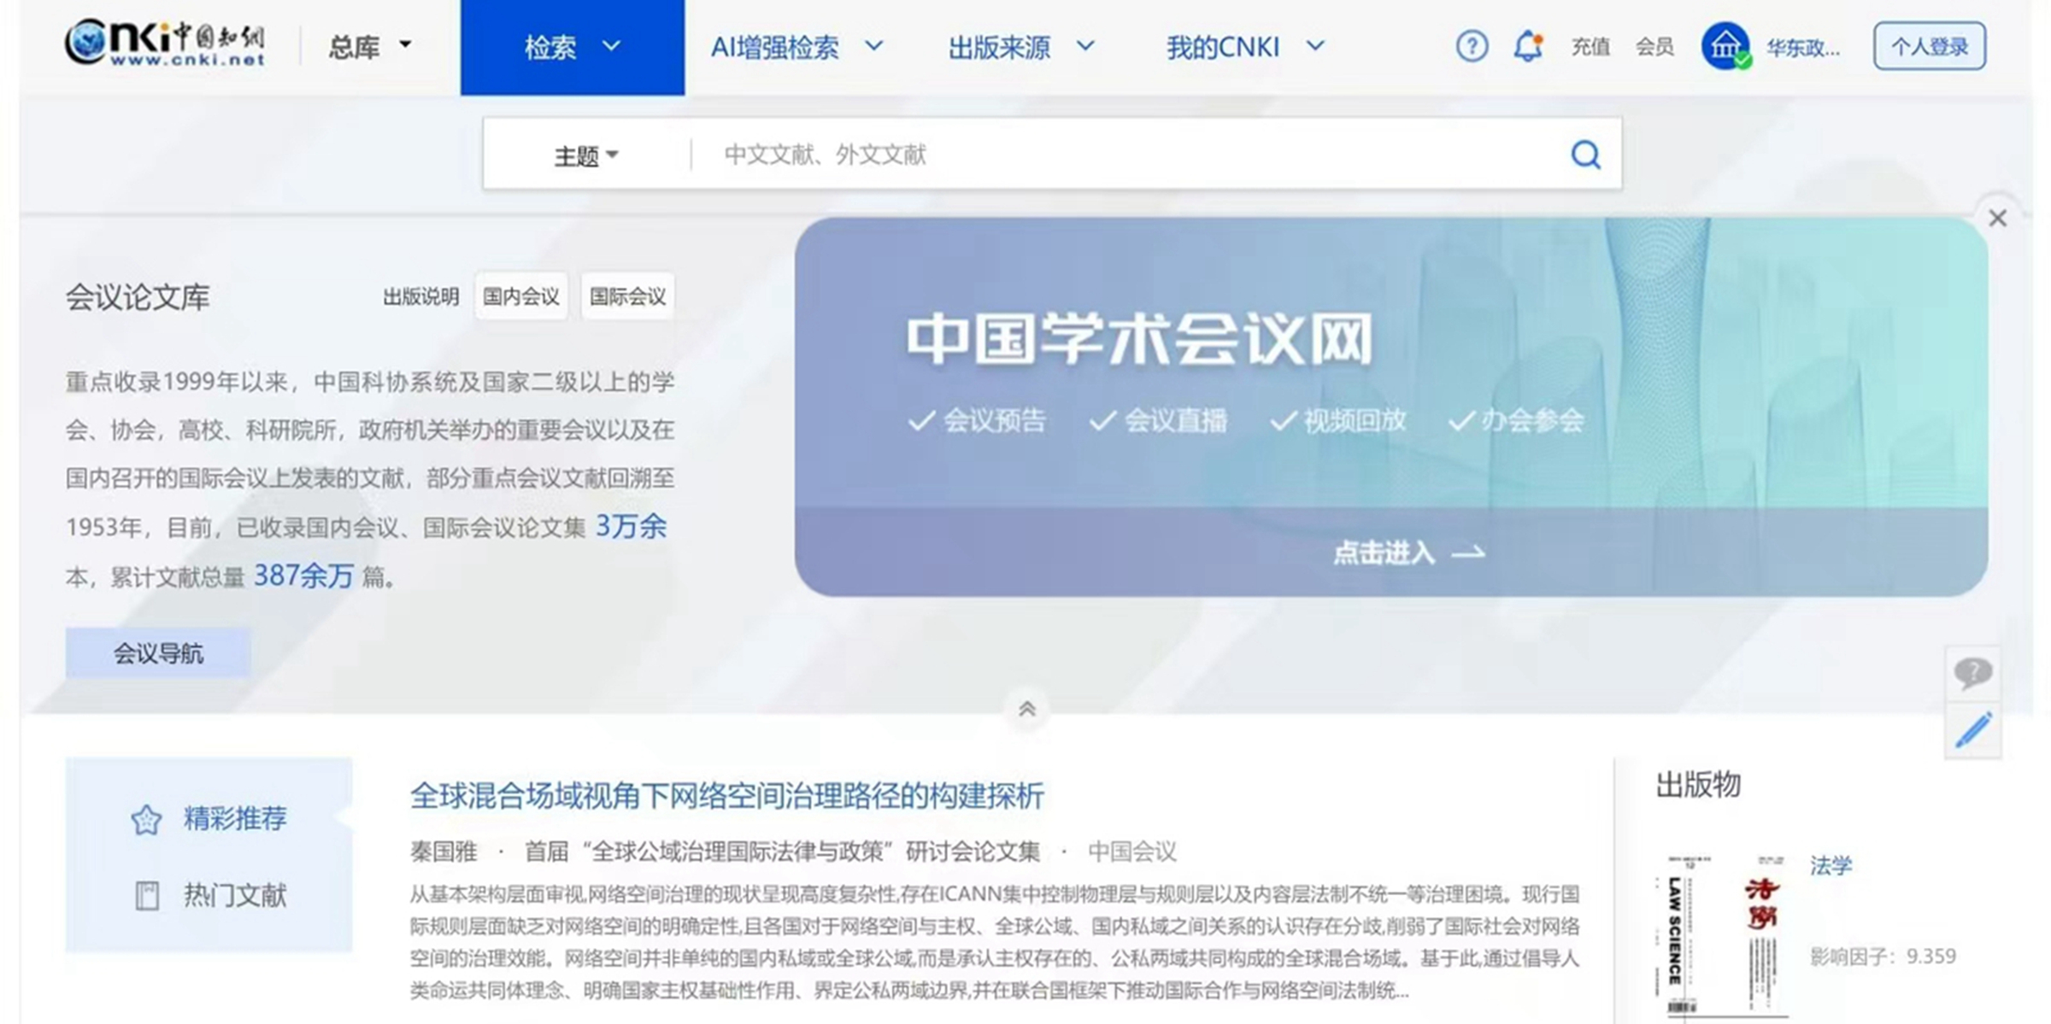Collapse the panel using double chevron
The width and height of the screenshot is (2051, 1024).
pyautogui.click(x=1026, y=709)
